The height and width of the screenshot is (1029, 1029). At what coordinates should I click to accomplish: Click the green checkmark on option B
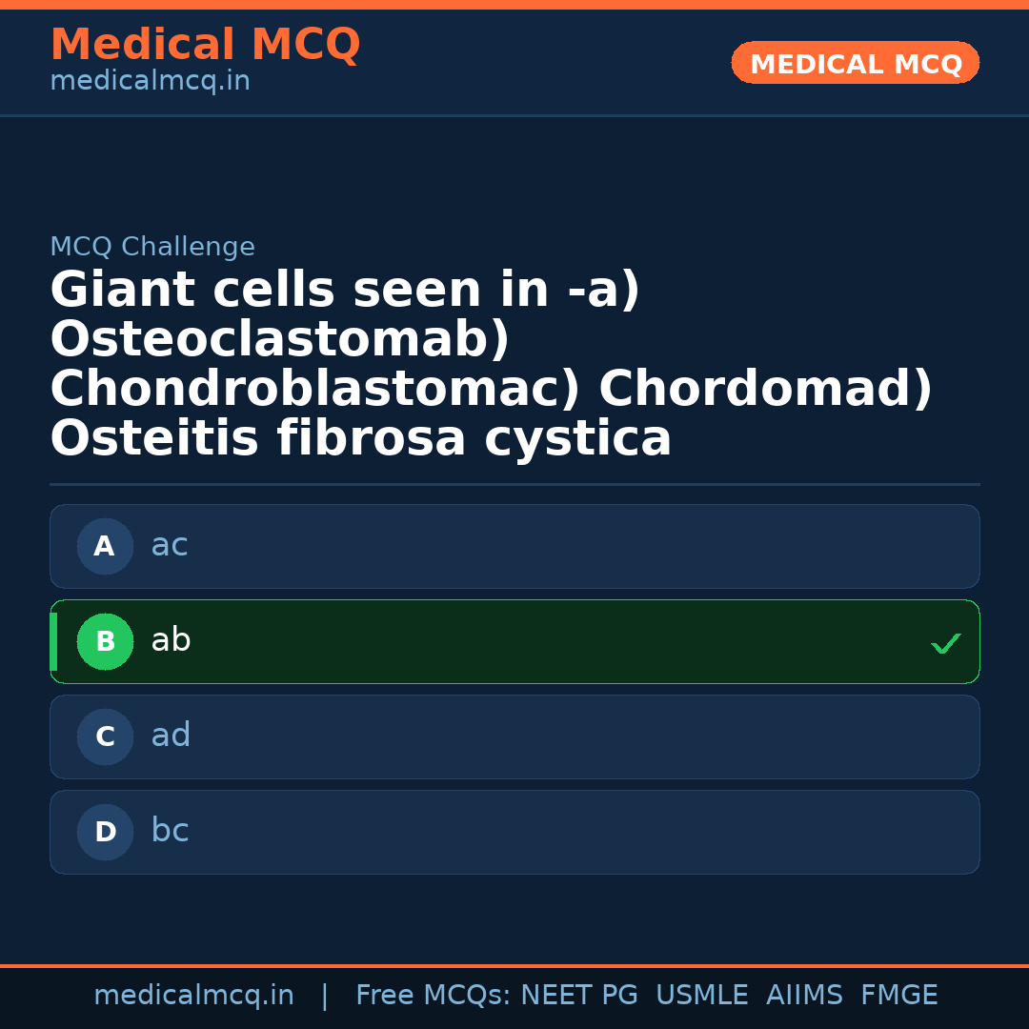click(x=946, y=643)
